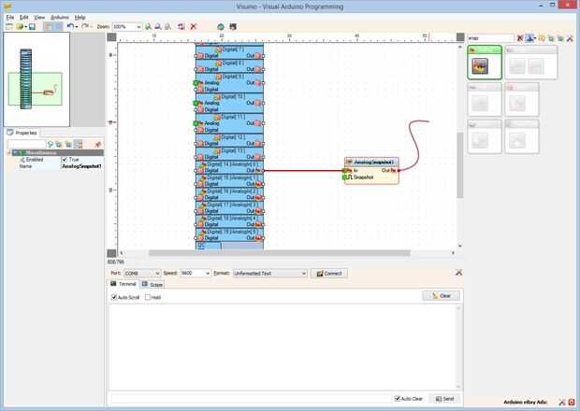Click the component arrange icon beside red X
This screenshot has width=580, height=411.
point(181,26)
